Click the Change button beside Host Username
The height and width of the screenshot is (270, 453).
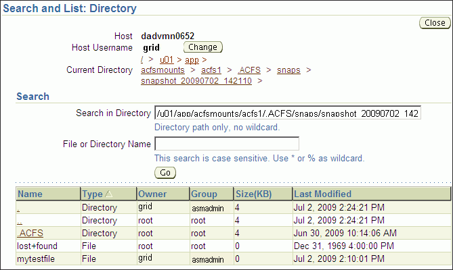[x=202, y=47]
